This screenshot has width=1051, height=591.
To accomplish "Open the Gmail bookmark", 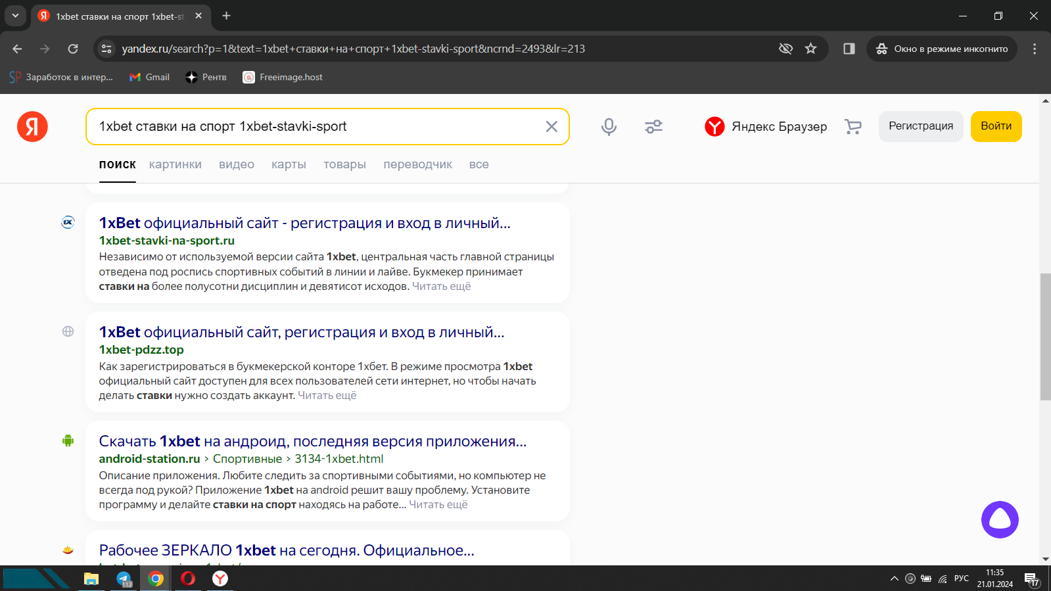I will point(150,77).
